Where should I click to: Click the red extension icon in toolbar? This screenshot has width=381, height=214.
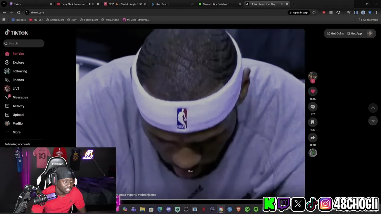(324, 12)
